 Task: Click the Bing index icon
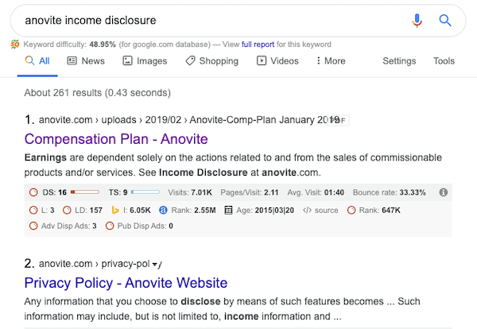point(115,210)
